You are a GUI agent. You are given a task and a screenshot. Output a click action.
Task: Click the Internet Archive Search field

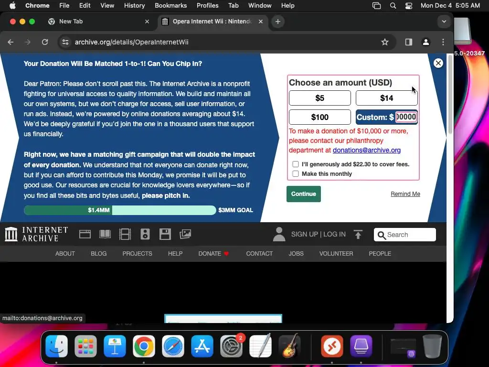tap(405, 235)
